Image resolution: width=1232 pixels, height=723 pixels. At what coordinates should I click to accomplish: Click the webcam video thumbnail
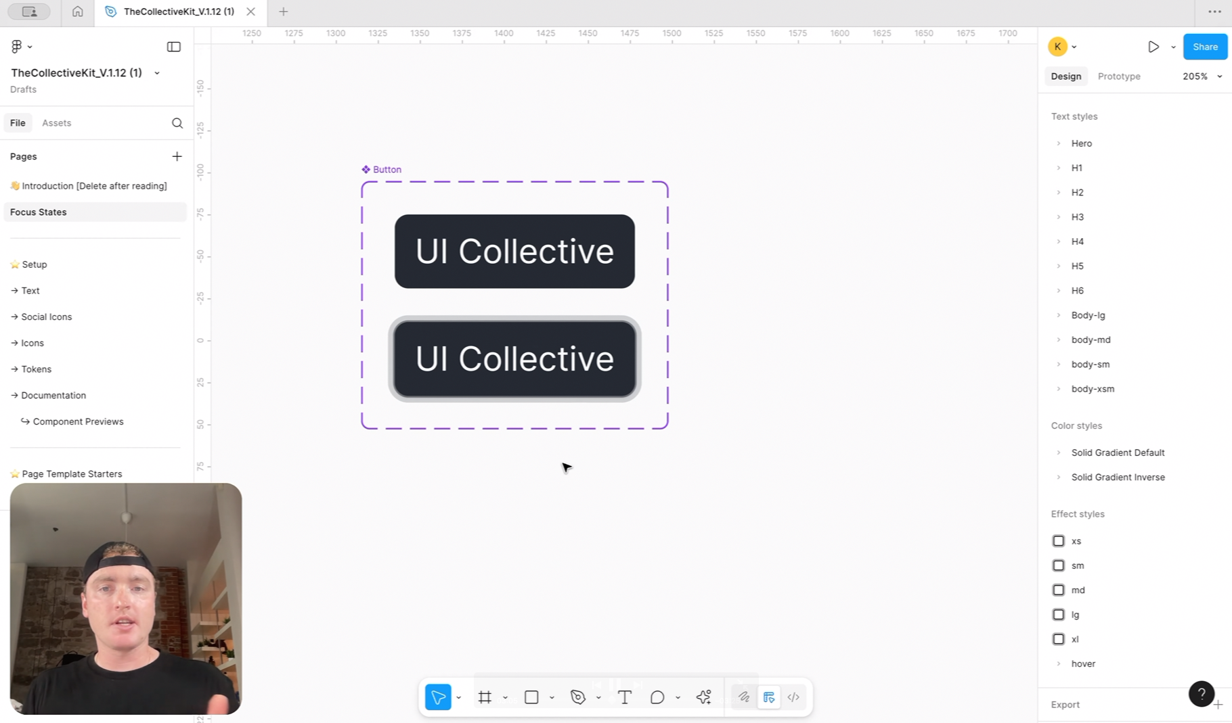(126, 599)
